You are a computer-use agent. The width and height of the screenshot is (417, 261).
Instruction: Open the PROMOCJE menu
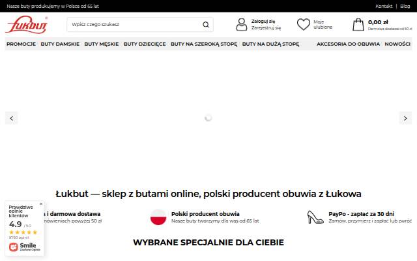point(21,44)
